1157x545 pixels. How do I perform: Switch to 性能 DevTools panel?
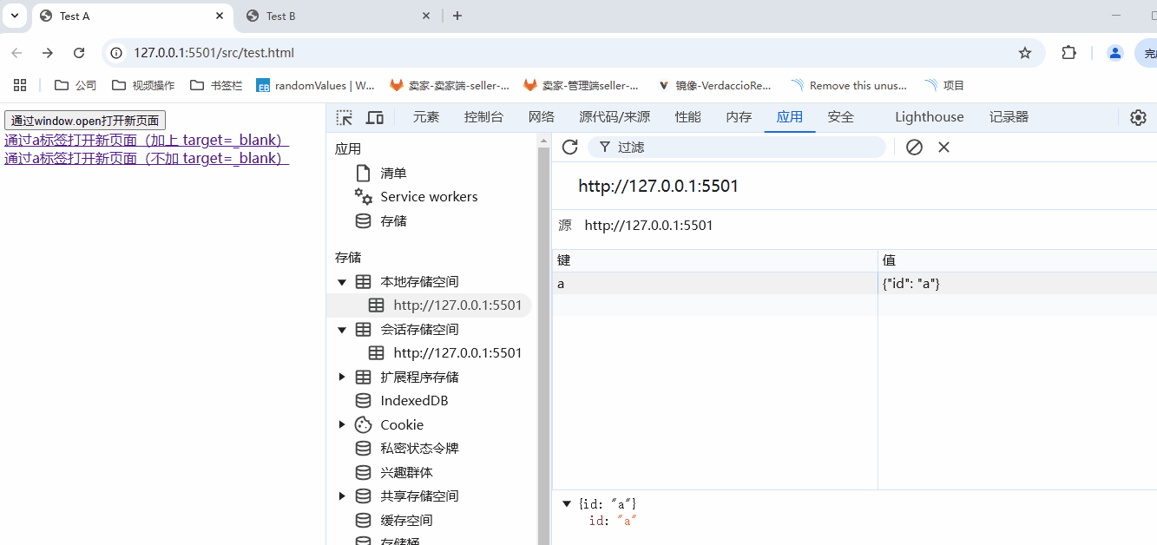pyautogui.click(x=688, y=117)
